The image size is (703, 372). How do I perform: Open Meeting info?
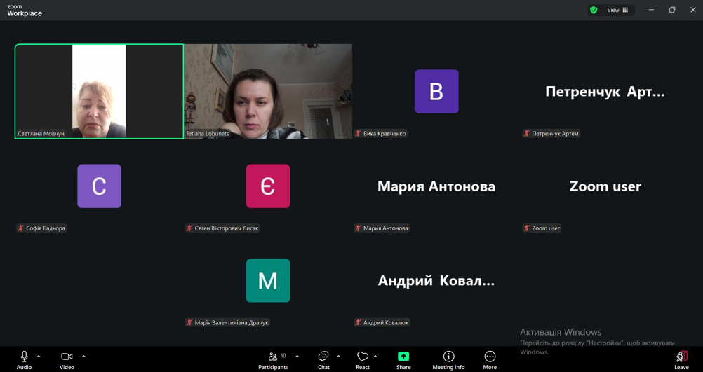click(x=448, y=360)
